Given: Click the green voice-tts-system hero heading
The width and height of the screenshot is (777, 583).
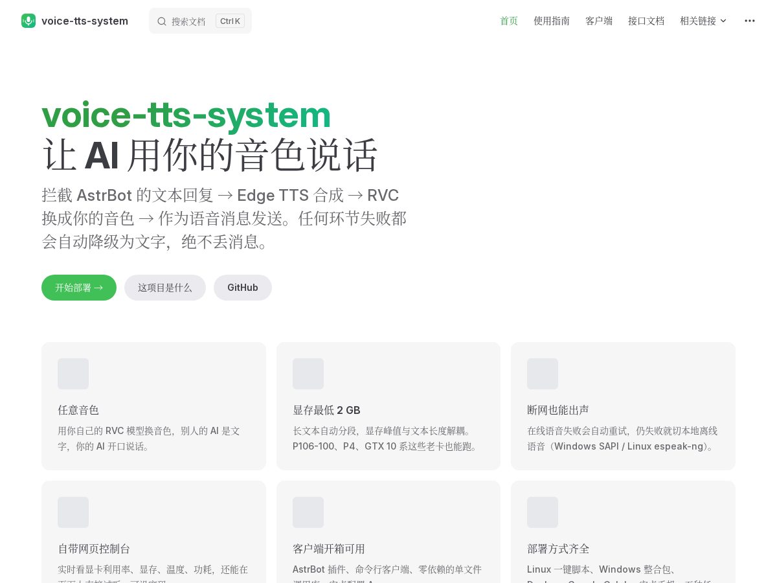Looking at the screenshot, I should pos(186,115).
